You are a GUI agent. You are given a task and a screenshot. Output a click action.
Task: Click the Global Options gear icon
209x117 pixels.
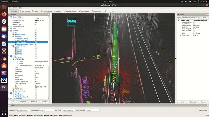11,17
